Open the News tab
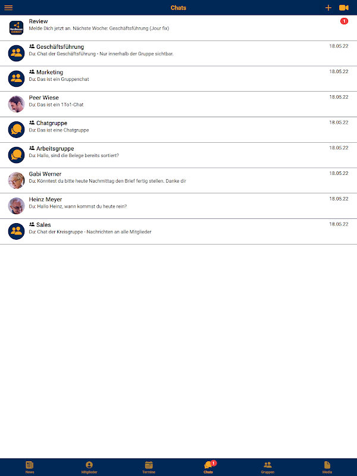This screenshot has width=357, height=476. [30, 467]
